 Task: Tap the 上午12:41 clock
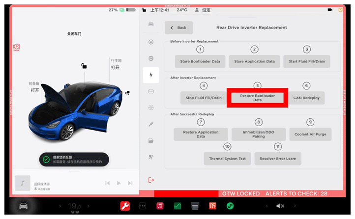pos(160,10)
